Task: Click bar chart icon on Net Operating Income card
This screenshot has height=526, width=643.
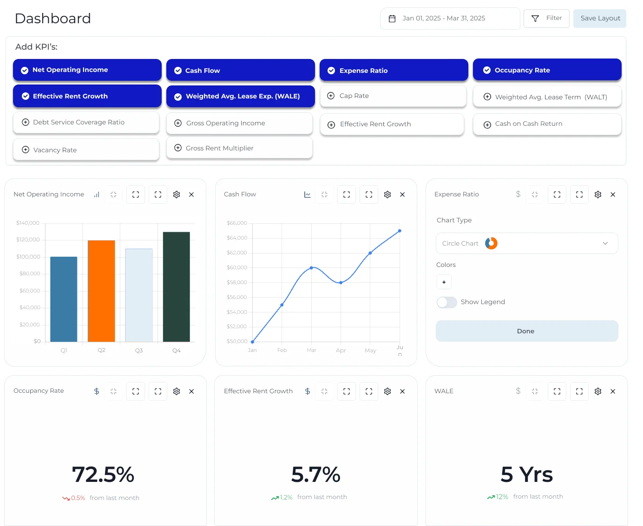Action: [97, 195]
